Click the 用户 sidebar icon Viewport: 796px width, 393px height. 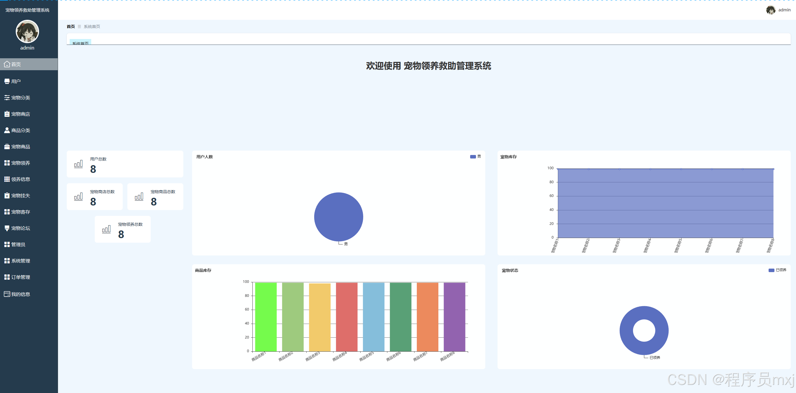(x=7, y=81)
